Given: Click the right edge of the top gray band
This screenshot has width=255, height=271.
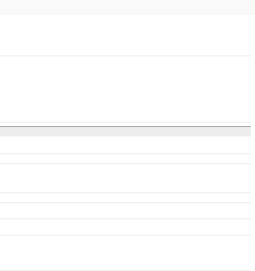Looking at the screenshot, I should (253, 7).
